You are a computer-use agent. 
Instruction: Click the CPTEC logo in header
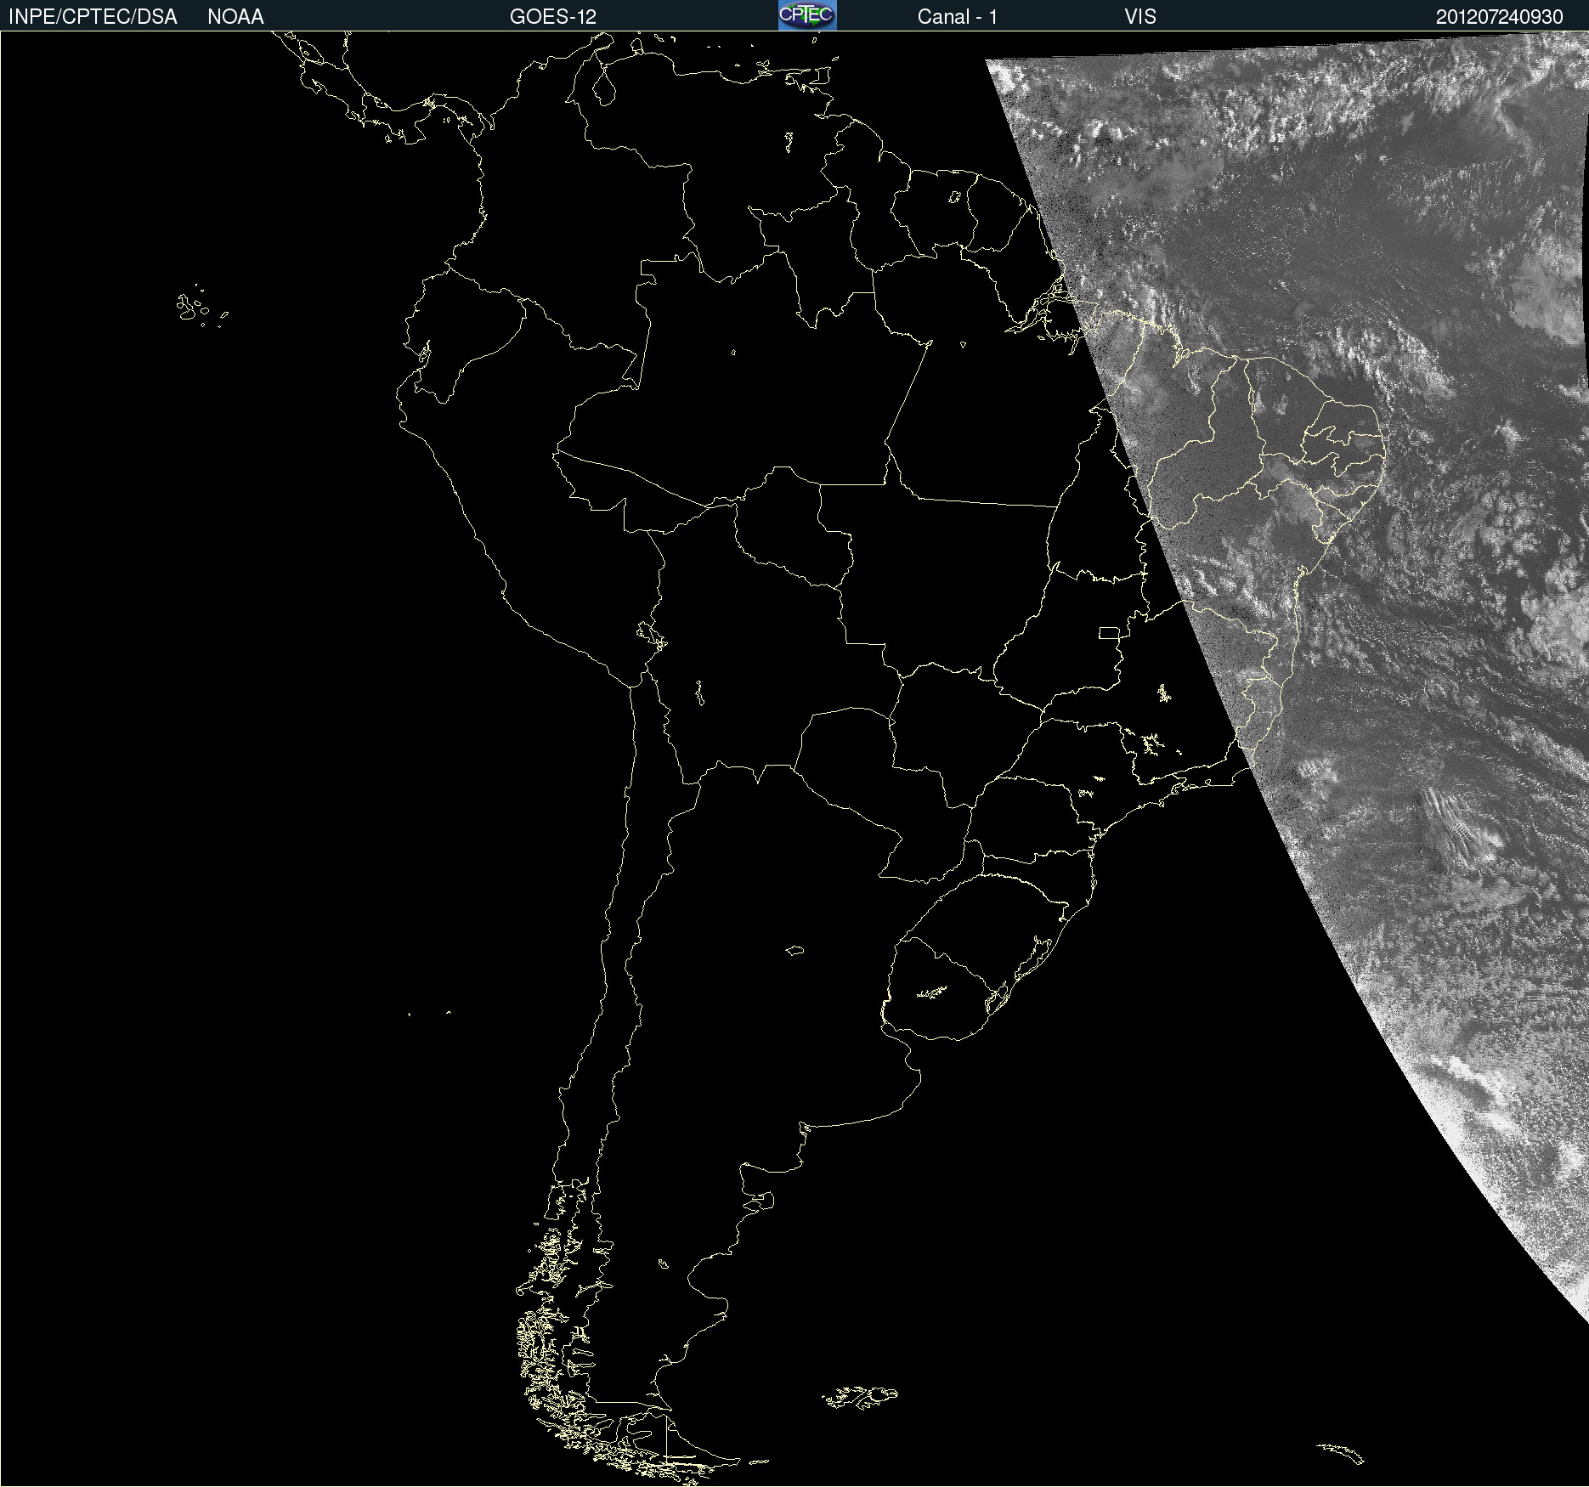click(807, 15)
